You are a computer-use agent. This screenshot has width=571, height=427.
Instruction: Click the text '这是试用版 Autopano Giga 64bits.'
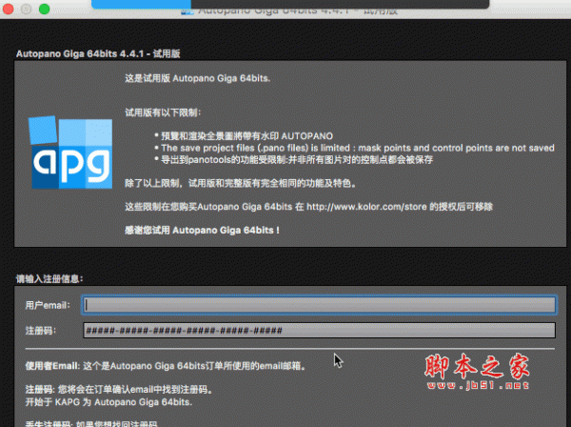click(197, 78)
